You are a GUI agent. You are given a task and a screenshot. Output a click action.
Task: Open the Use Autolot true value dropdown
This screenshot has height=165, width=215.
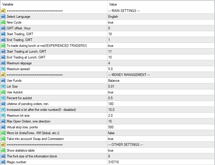111,92
